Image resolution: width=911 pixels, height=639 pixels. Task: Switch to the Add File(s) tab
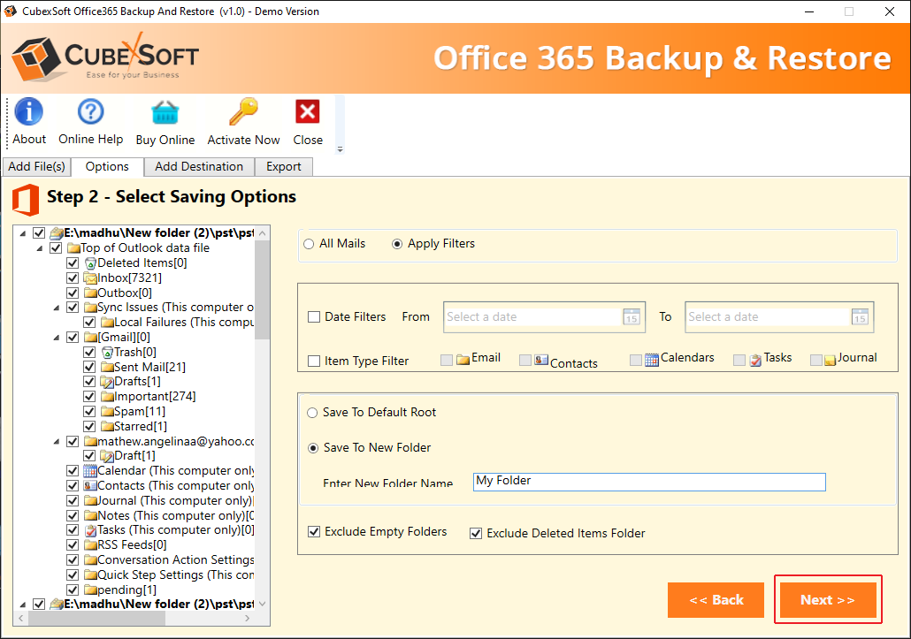click(36, 166)
